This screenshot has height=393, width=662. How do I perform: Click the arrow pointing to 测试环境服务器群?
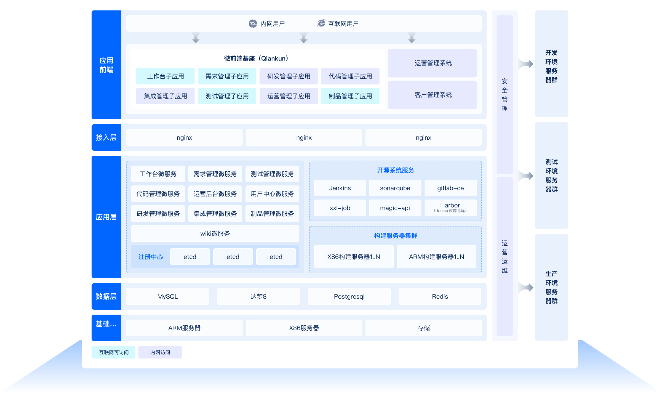[527, 176]
